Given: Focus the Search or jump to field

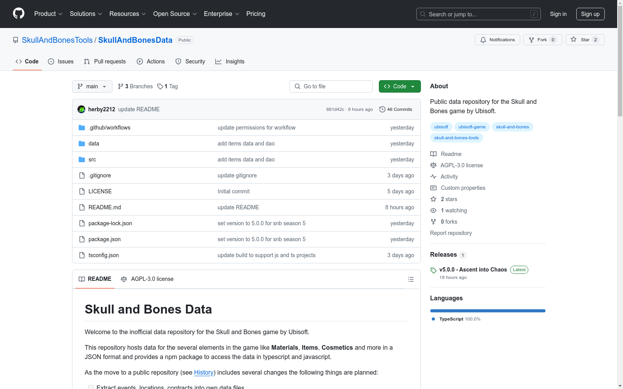Looking at the screenshot, I should (x=479, y=14).
